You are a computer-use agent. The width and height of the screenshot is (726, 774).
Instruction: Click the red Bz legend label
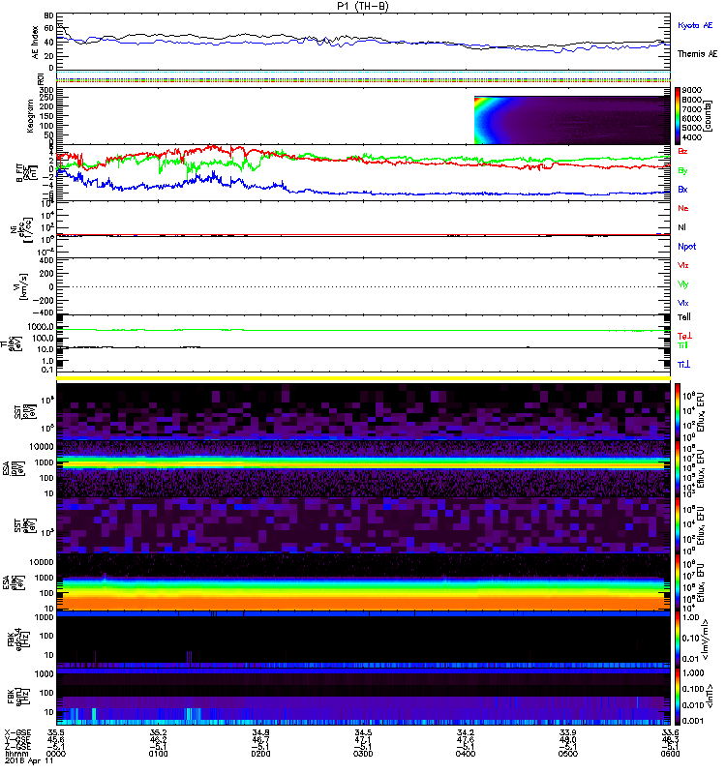(682, 152)
